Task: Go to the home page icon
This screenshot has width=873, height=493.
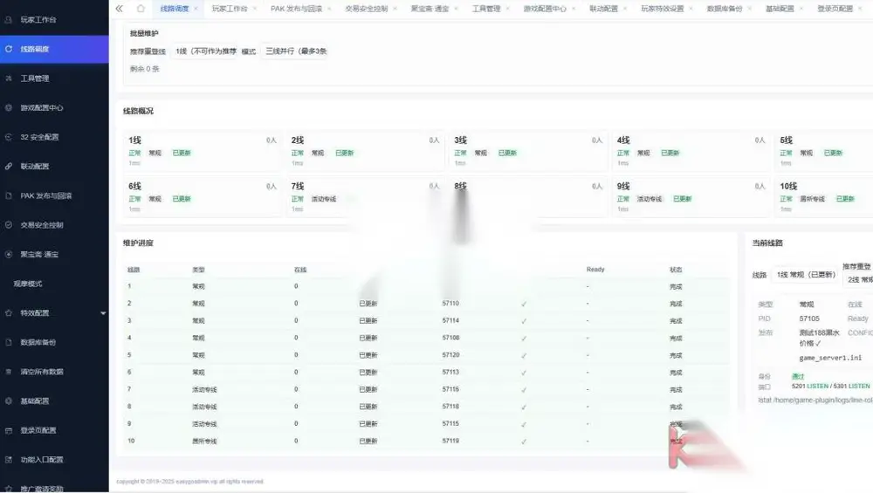Action: coord(141,9)
